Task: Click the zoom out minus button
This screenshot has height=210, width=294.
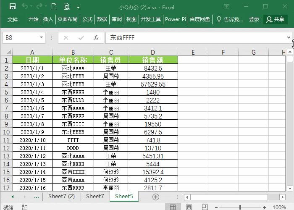Action: pos(216,207)
